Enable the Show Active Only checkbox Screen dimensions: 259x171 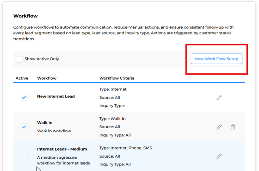coord(19,59)
